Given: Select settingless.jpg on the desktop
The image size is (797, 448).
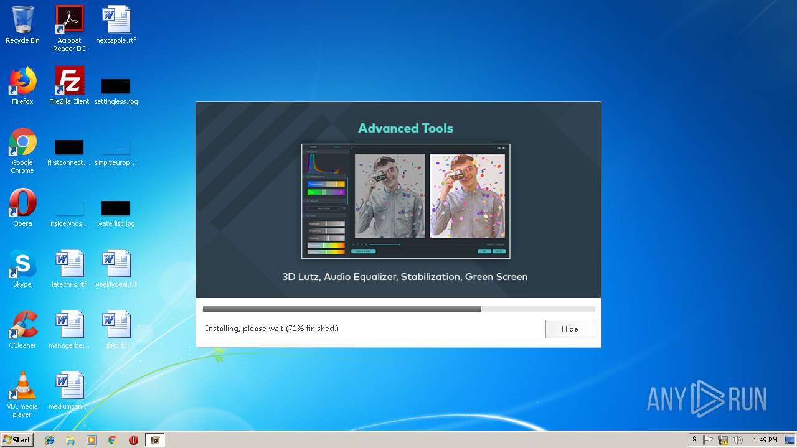Looking at the screenshot, I should pos(116,91).
